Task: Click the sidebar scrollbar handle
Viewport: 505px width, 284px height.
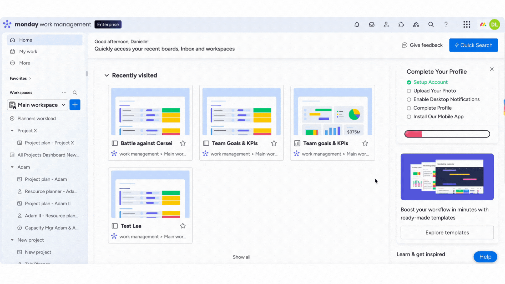Action: (x=87, y=74)
